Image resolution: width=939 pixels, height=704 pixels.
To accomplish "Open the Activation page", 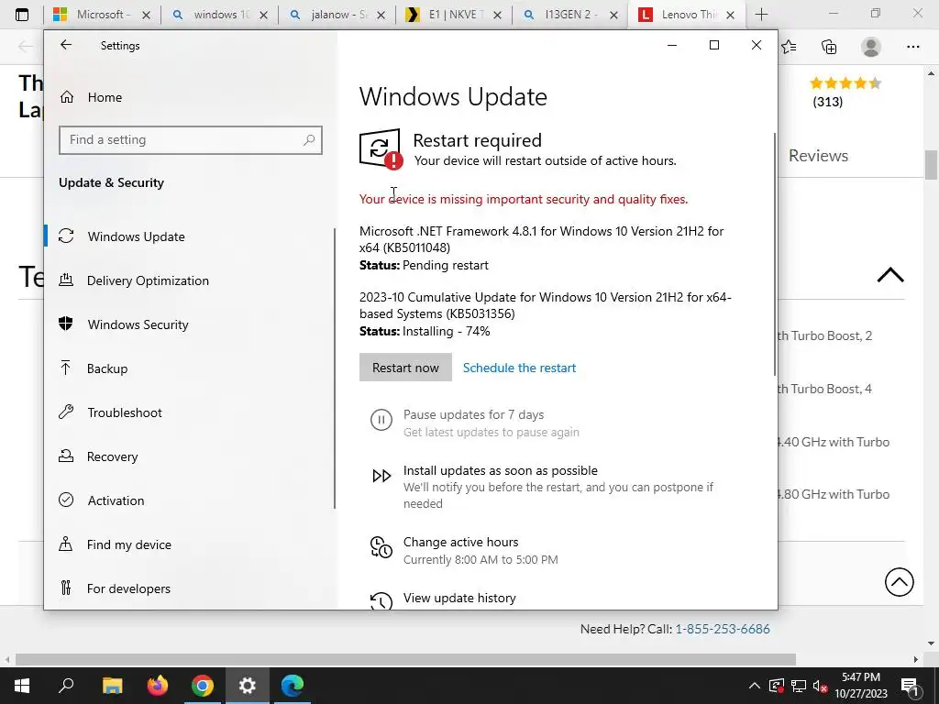I will click(116, 500).
